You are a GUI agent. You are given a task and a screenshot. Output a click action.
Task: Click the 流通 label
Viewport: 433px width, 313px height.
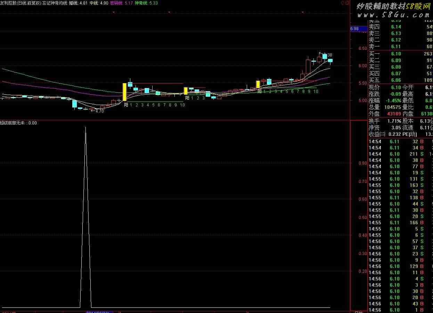coord(408,128)
